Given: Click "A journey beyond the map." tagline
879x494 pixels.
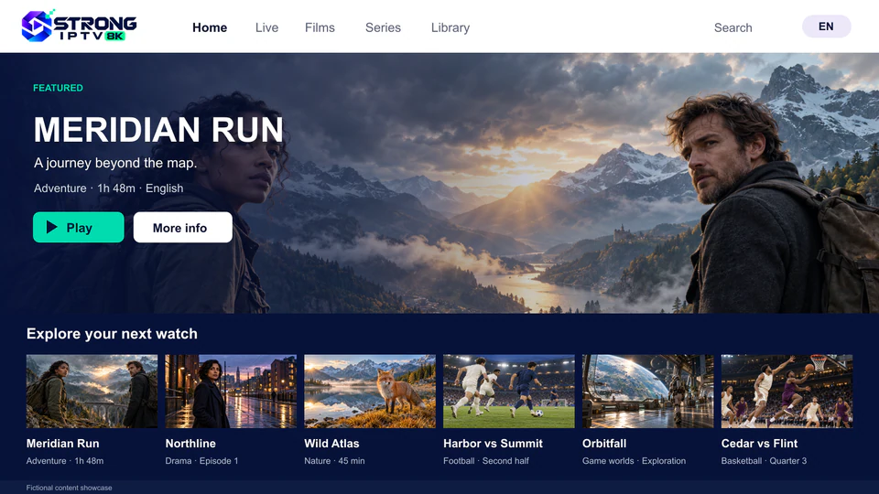Looking at the screenshot, I should pos(115,163).
